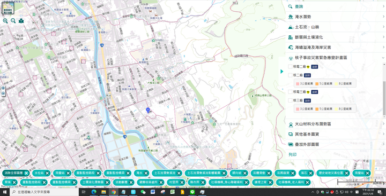The image size is (386, 196).
Task: Click the 疊加外部圖層 layers icon
Action: [x=291, y=145]
